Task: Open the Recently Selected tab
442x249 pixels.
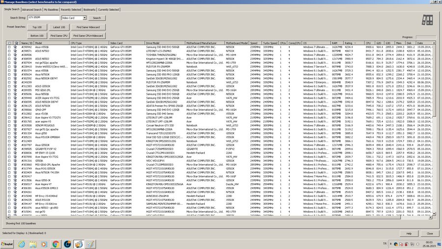Action: click(x=71, y=10)
